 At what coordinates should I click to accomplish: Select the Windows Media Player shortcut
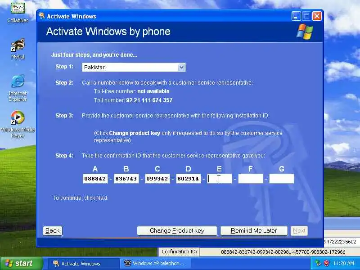tap(18, 124)
